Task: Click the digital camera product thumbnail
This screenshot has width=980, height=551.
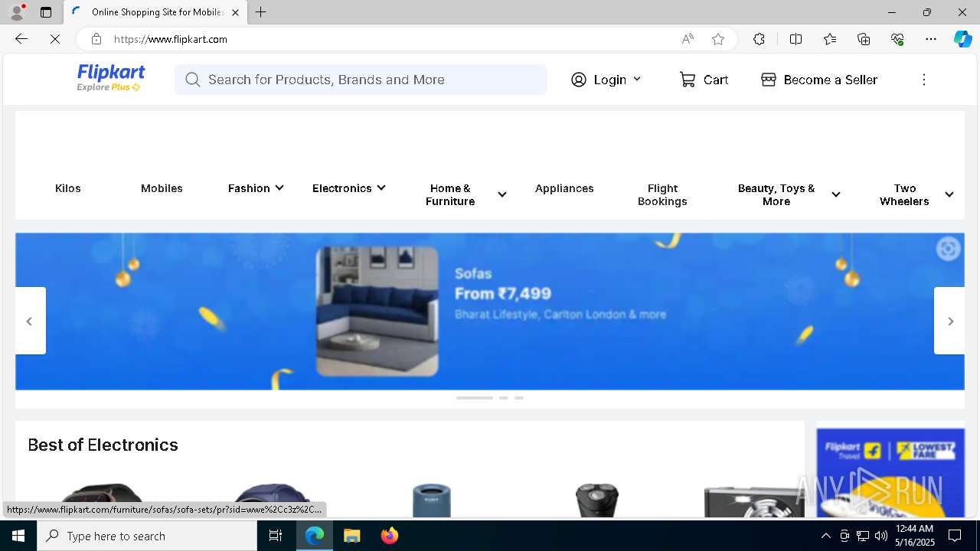Action: 753,501
